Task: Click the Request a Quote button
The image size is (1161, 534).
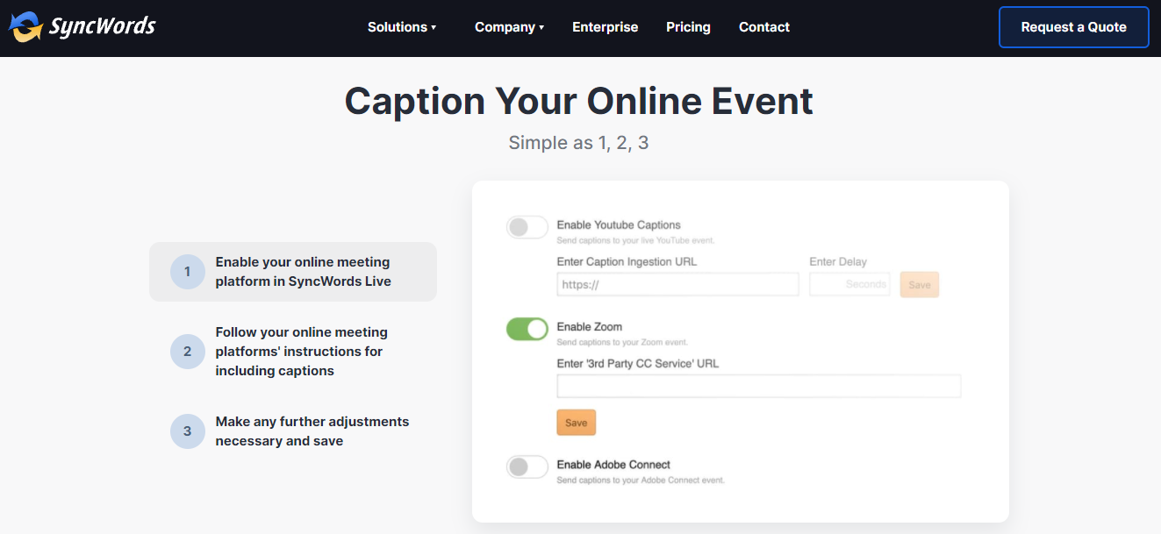Action: click(1073, 27)
